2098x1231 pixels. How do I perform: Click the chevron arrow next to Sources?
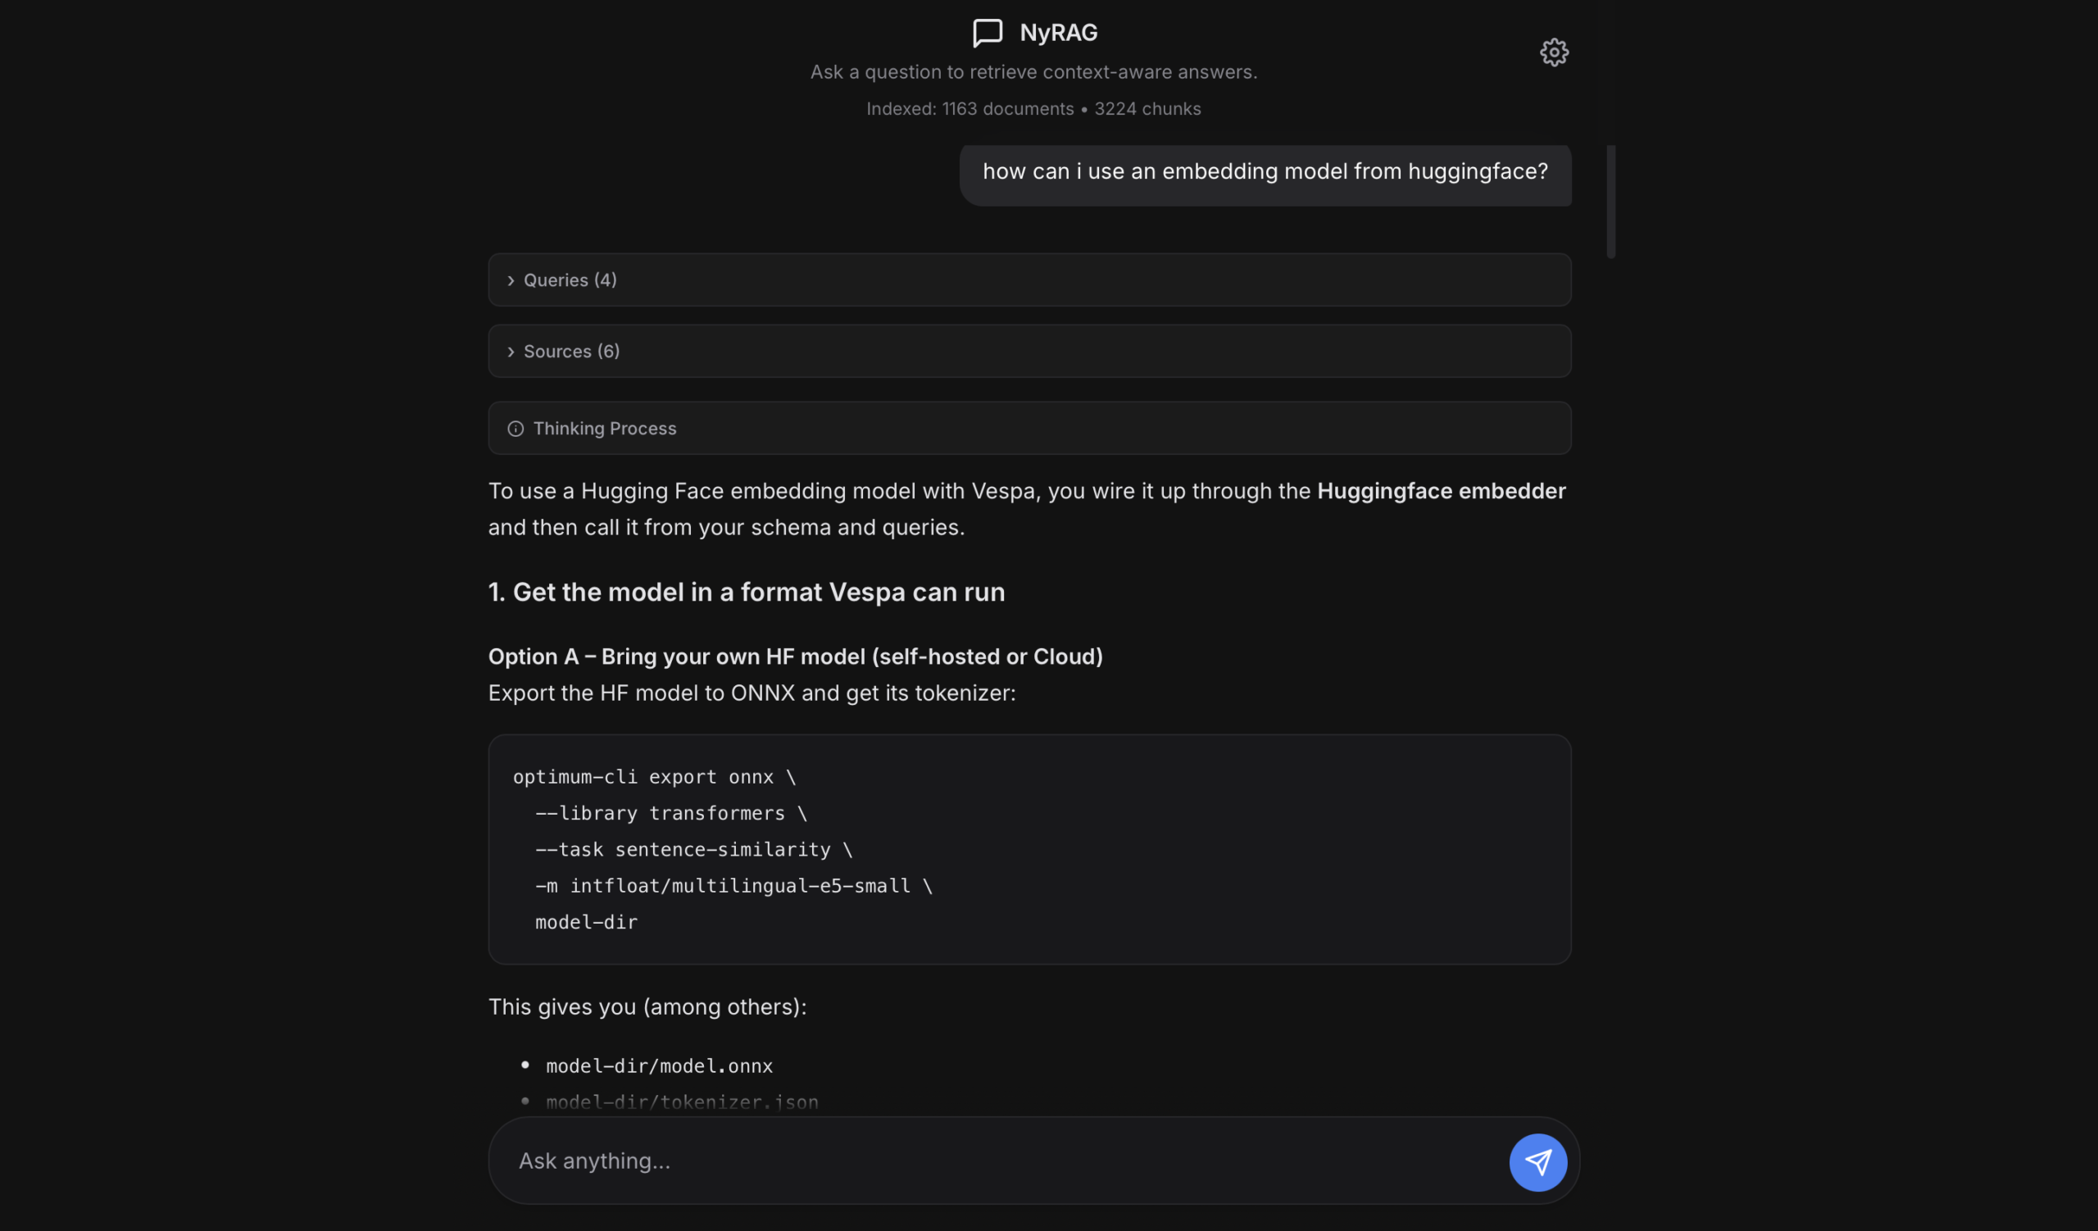coord(511,352)
